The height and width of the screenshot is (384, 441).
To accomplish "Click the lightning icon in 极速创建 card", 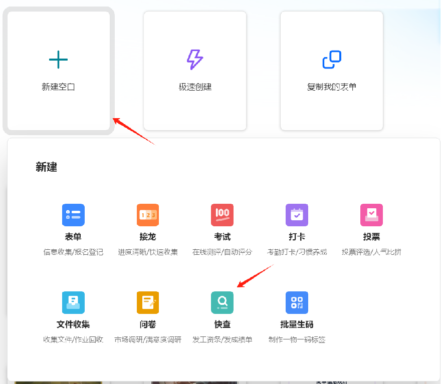I will pyautogui.click(x=195, y=59).
